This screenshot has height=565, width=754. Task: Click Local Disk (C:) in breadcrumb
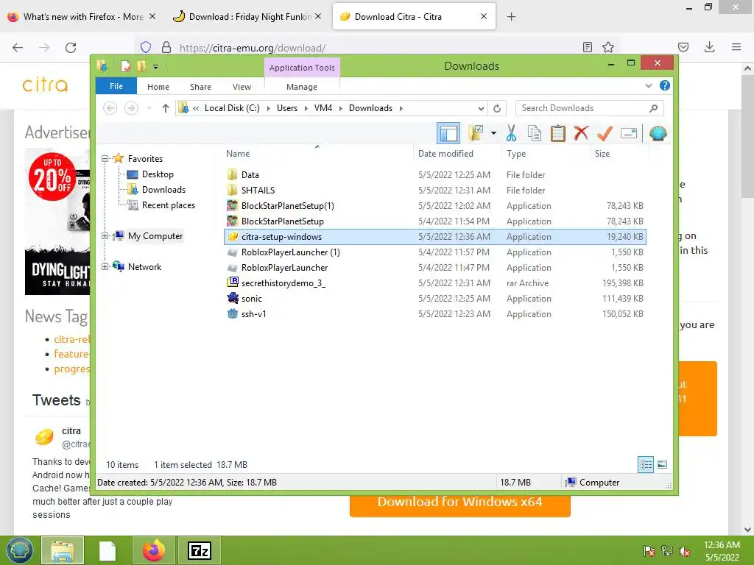pos(232,108)
